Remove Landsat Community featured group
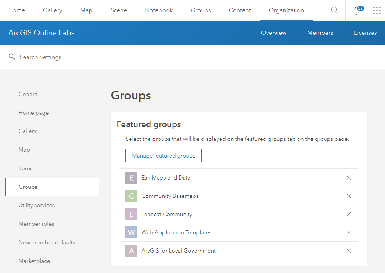385x273 pixels. [349, 214]
